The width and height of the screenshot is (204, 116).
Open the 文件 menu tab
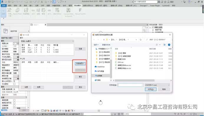click(4, 6)
